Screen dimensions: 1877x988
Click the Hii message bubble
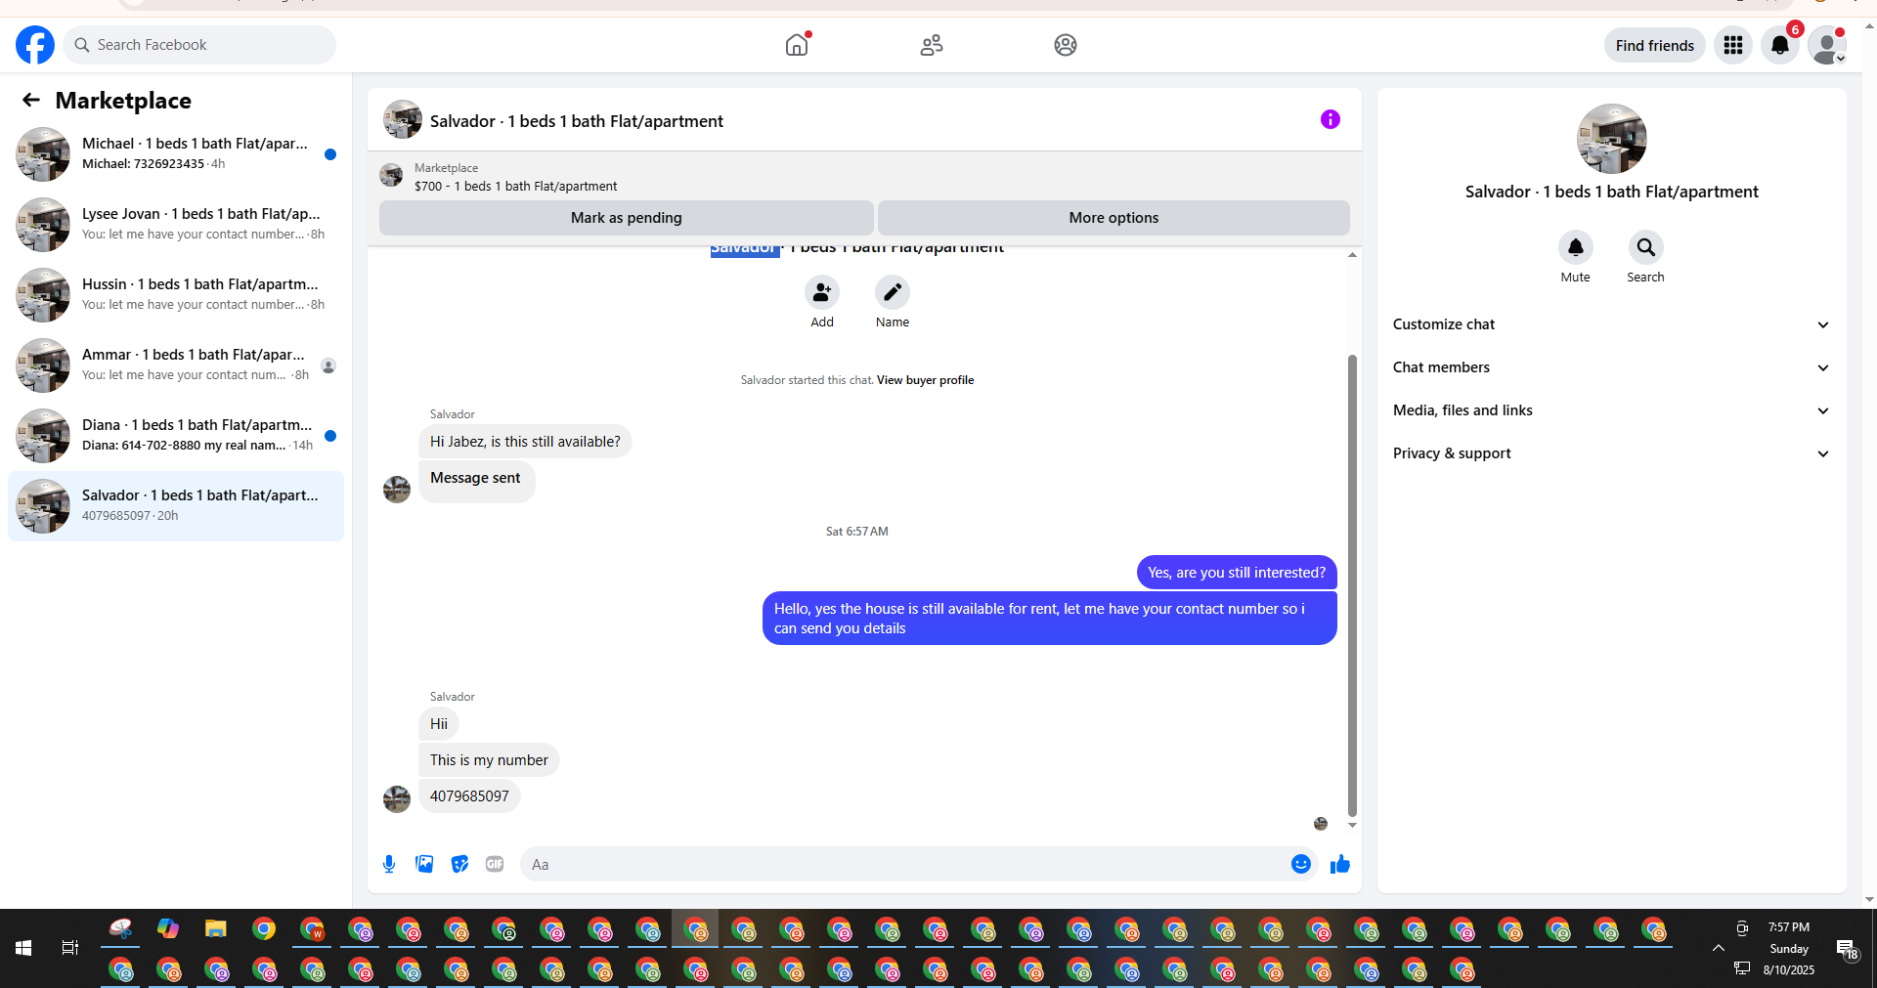pos(439,724)
